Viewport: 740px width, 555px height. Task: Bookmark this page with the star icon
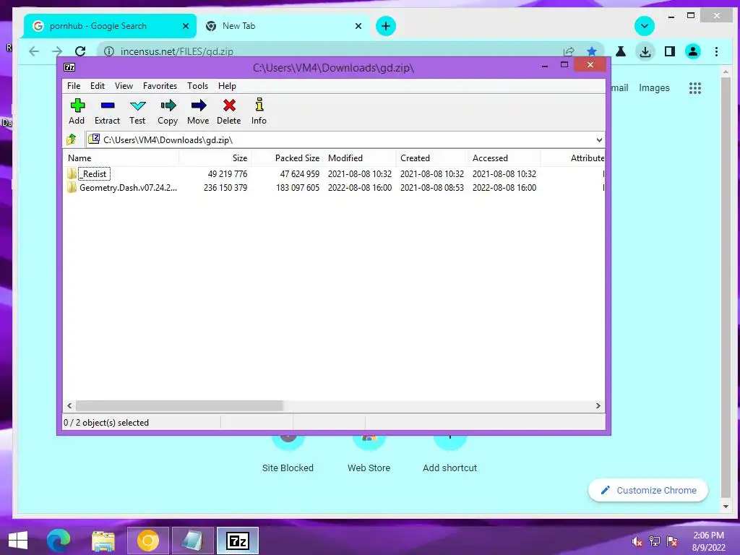(591, 51)
